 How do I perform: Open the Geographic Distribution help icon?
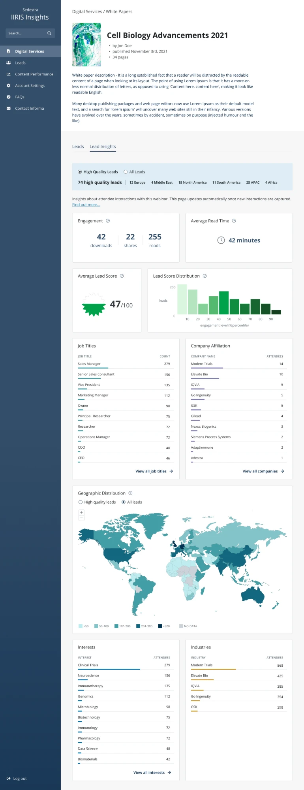(x=130, y=493)
